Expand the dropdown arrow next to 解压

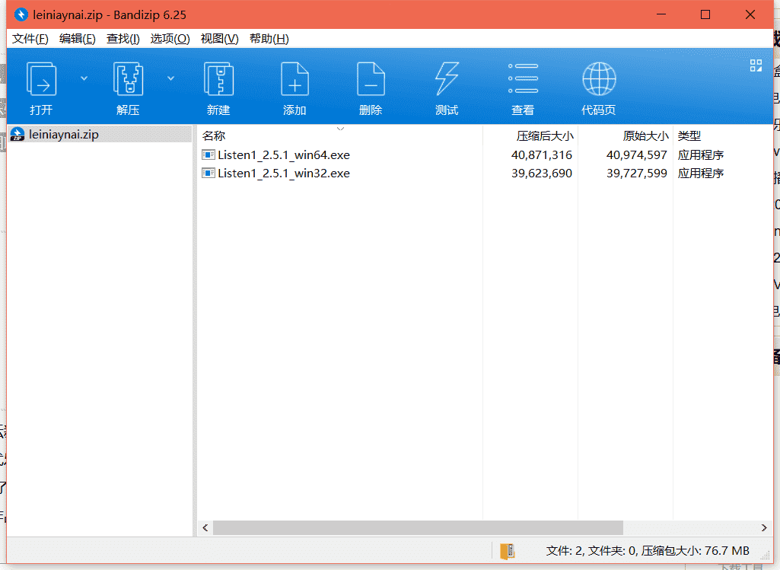(170, 78)
